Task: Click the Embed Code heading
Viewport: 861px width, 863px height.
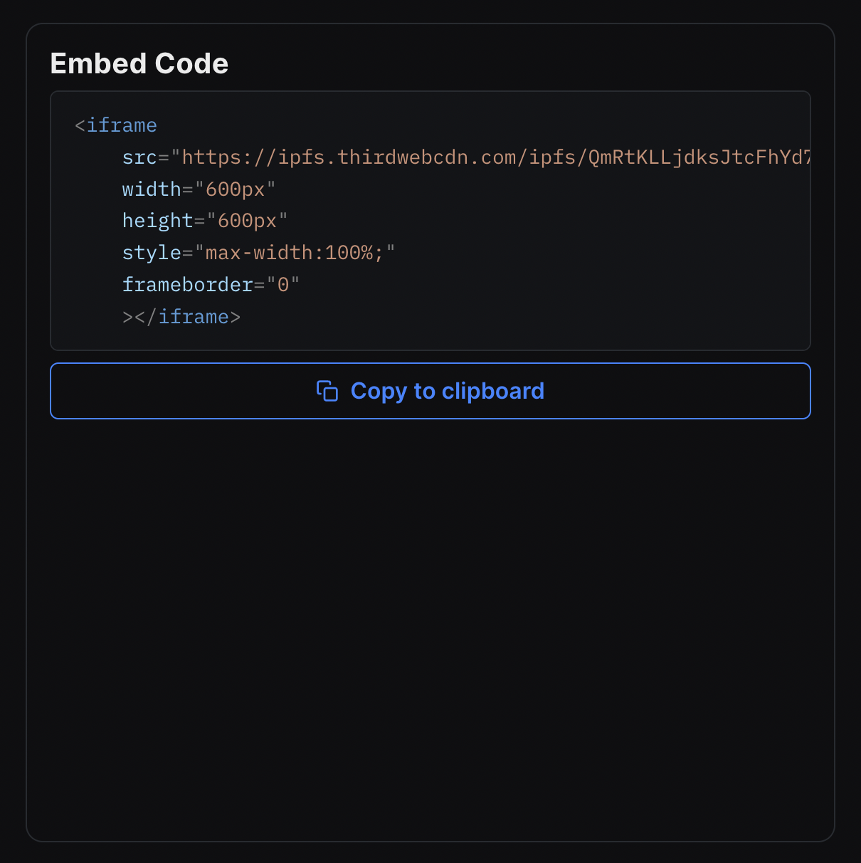Action: [139, 63]
